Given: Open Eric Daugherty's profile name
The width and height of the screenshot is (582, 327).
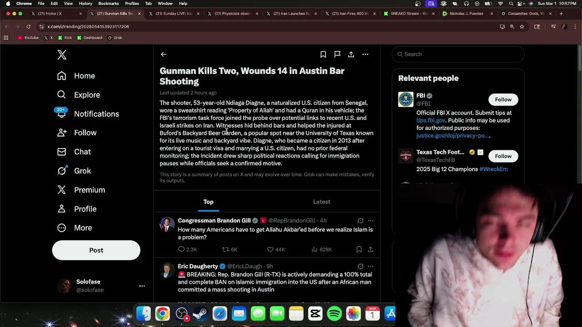Looking at the screenshot, I should (198, 266).
